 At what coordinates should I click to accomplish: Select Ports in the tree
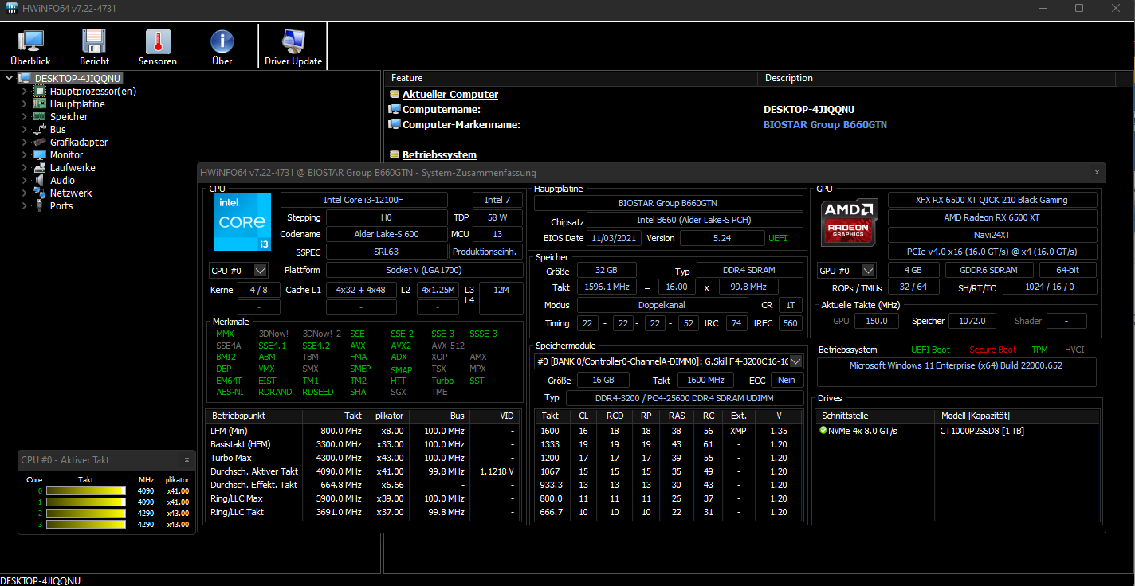coord(61,206)
